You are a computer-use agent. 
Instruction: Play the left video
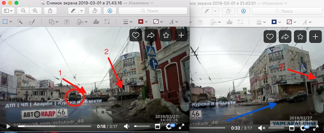pos(8,126)
